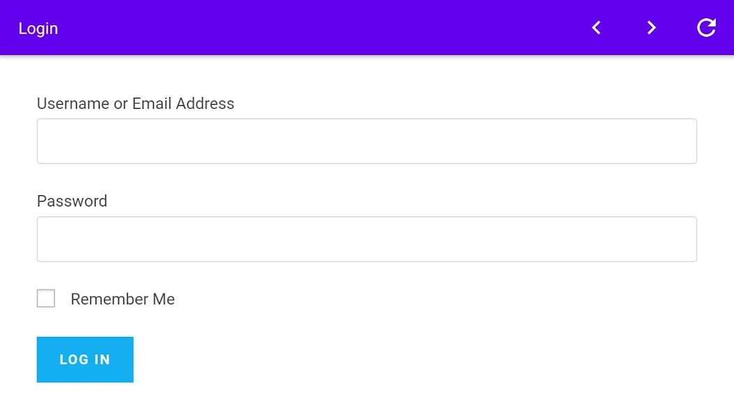Click the Username or Email Address label
Viewport: 734px width, 413px height.
135,103
